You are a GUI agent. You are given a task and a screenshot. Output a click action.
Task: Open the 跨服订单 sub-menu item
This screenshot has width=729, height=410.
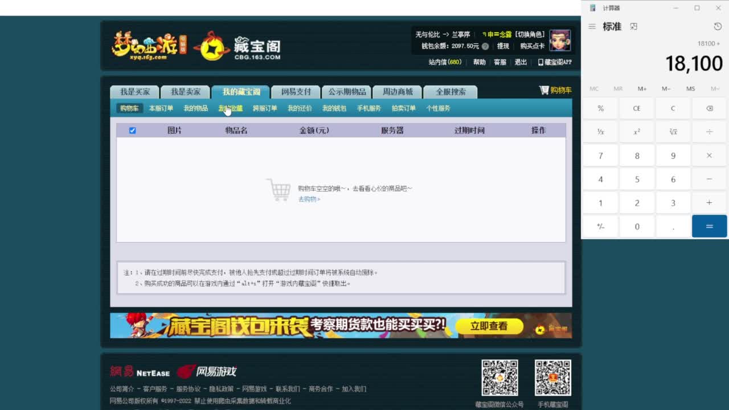(x=265, y=108)
